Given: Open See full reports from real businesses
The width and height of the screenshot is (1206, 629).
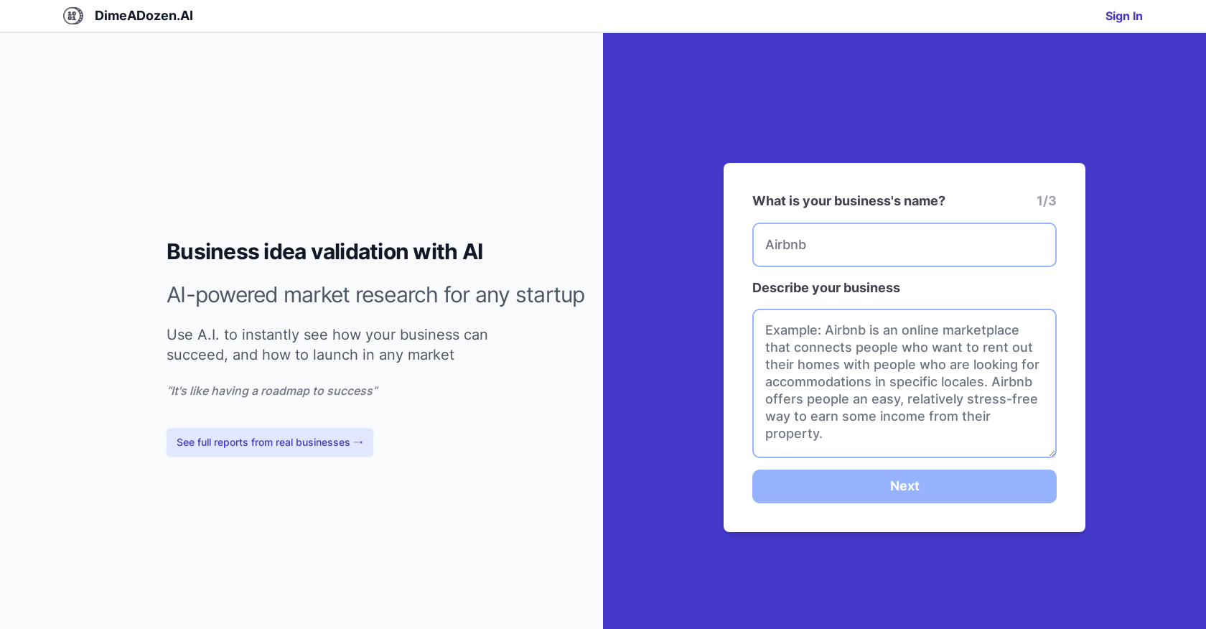Looking at the screenshot, I should pyautogui.click(x=263, y=442).
